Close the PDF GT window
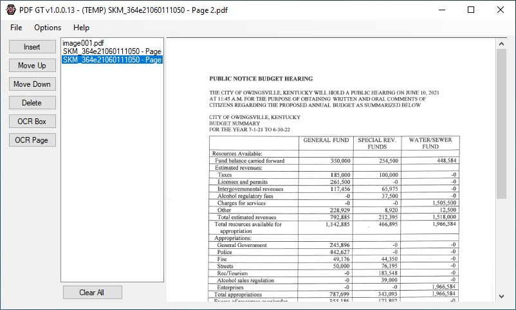This screenshot has height=310, width=516. pyautogui.click(x=501, y=10)
